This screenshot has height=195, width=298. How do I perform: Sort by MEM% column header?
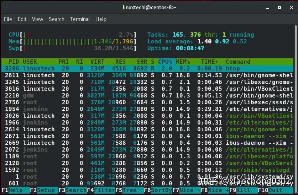click(x=183, y=62)
